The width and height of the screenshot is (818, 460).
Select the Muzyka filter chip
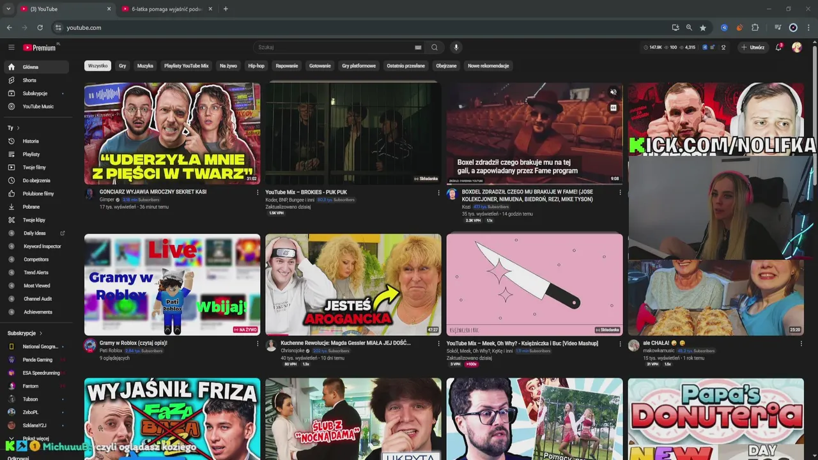coord(145,66)
